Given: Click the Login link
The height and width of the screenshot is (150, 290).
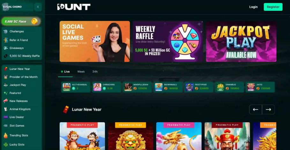Looking at the screenshot, I should tap(253, 7).
